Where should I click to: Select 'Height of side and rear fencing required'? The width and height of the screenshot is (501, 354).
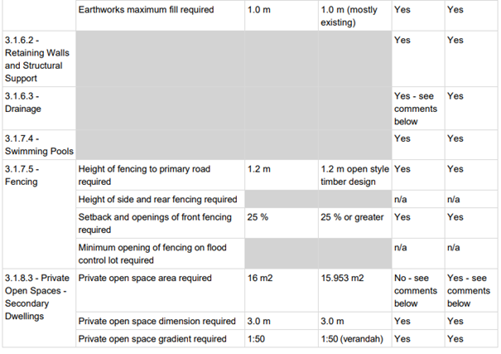(158, 200)
